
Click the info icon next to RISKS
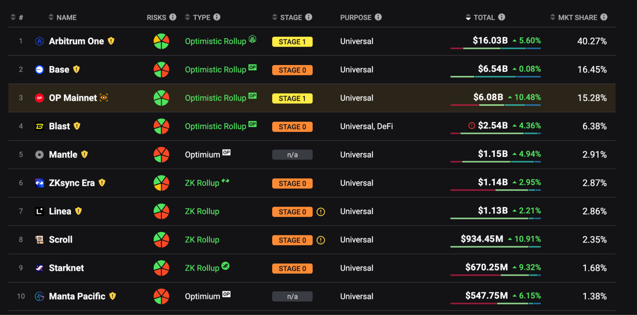[x=173, y=17]
